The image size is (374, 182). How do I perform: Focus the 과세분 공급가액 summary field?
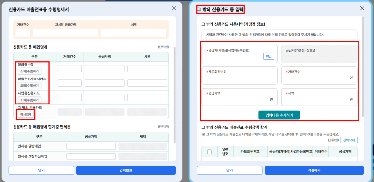pos(66,33)
